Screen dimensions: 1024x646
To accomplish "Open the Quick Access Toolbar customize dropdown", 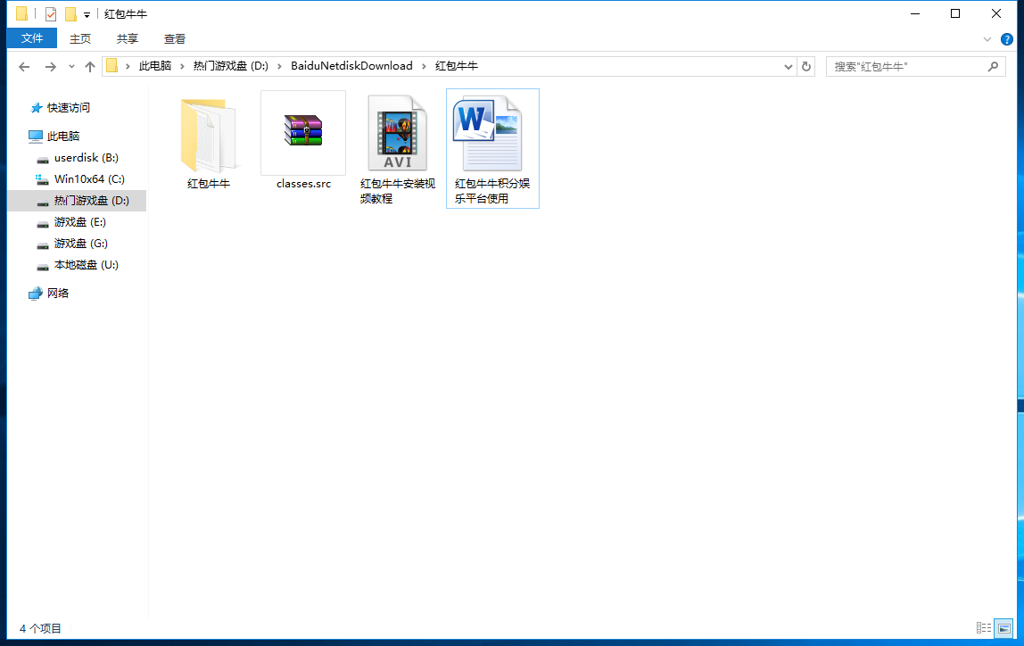I will pos(87,15).
